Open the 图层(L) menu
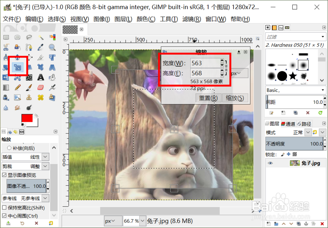The width and height of the screenshot is (328, 228). [123, 19]
